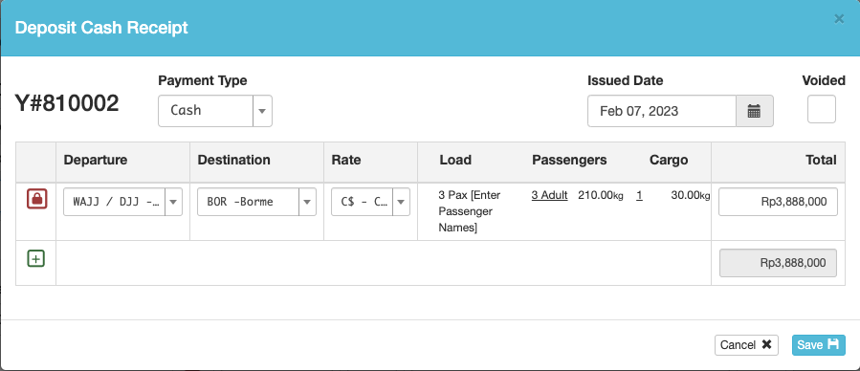Click the Issued Date Feb 07, 2023 field
This screenshot has width=860, height=371.
[x=661, y=111]
